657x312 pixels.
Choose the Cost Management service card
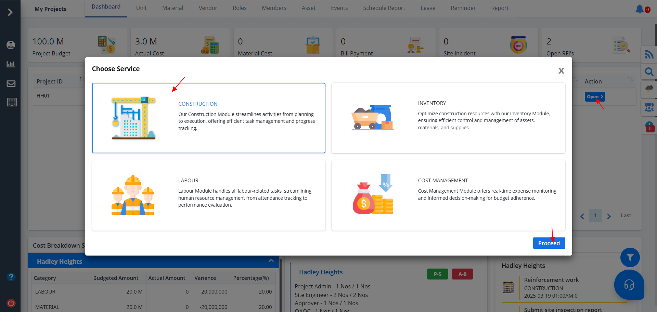coord(448,195)
